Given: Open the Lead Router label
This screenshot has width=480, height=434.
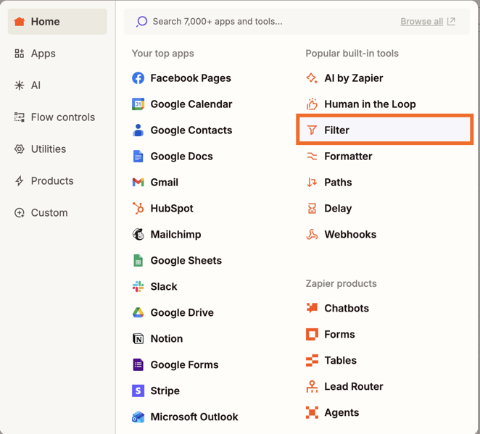Looking at the screenshot, I should pyautogui.click(x=354, y=386).
